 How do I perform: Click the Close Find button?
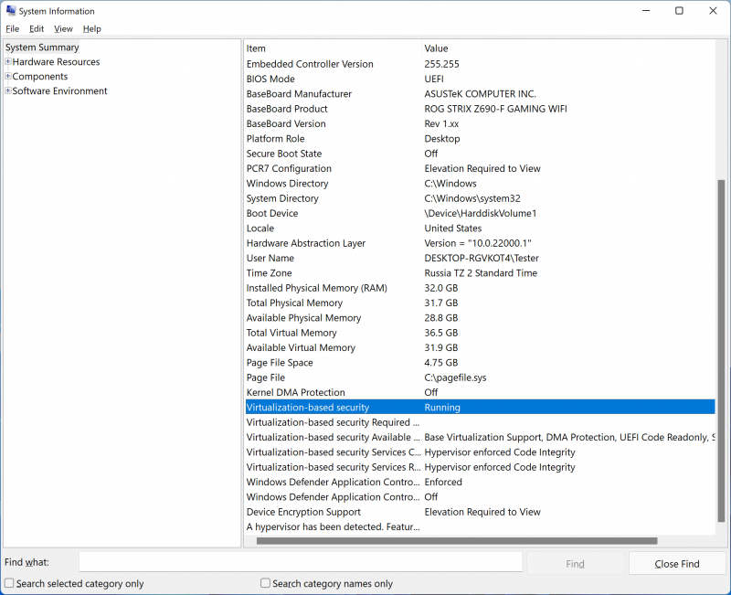[x=677, y=564]
